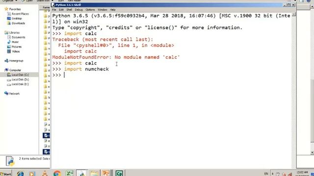This screenshot has height=176, width=314.
Task: Click the Network icon in sidebar
Action: 6,93
